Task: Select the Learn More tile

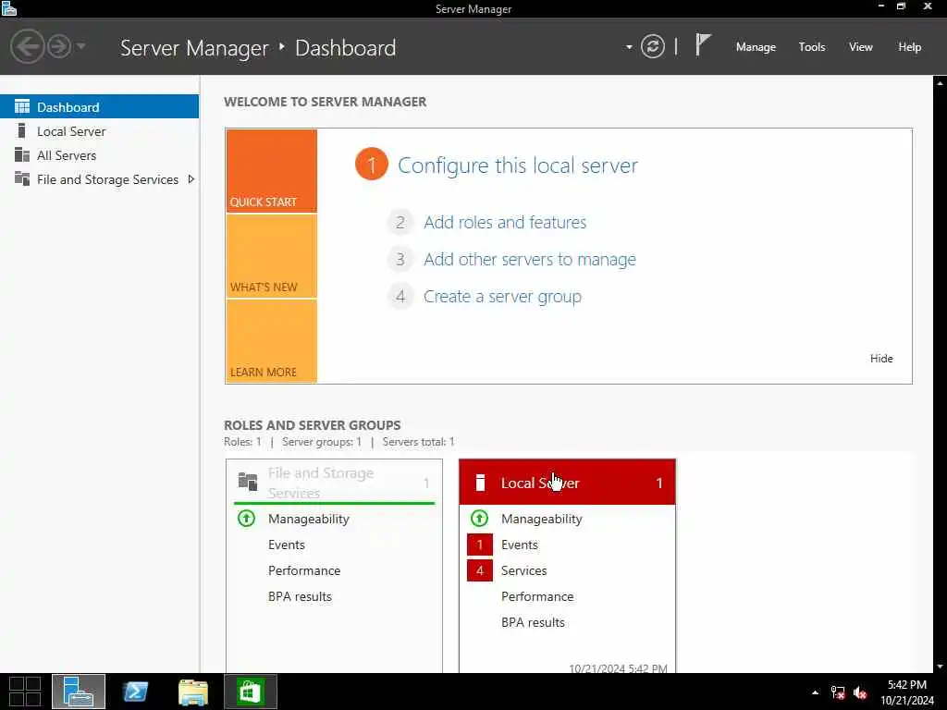Action: click(x=271, y=341)
